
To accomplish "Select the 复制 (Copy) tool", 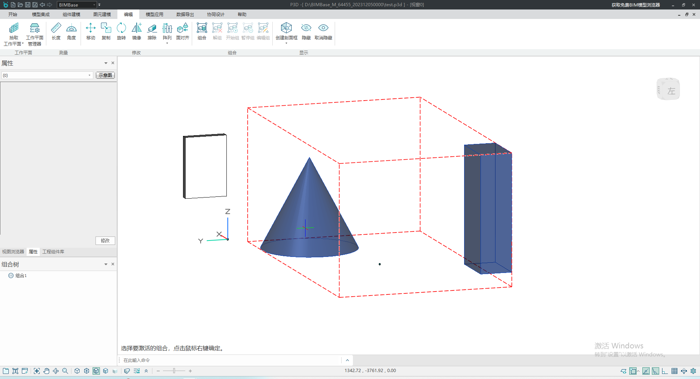I will (x=106, y=31).
